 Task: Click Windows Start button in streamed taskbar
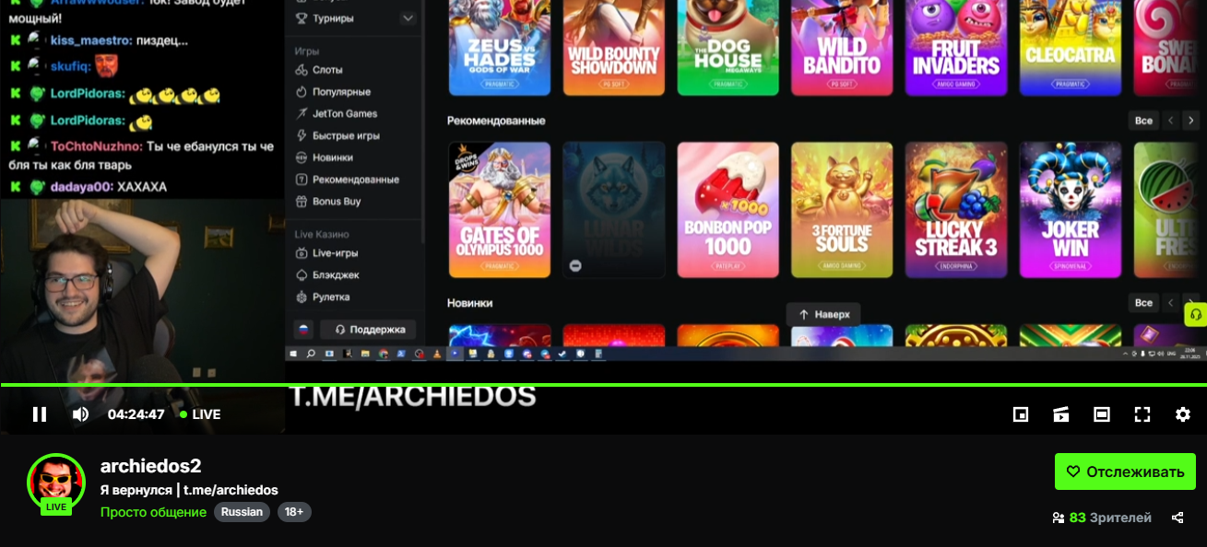294,354
